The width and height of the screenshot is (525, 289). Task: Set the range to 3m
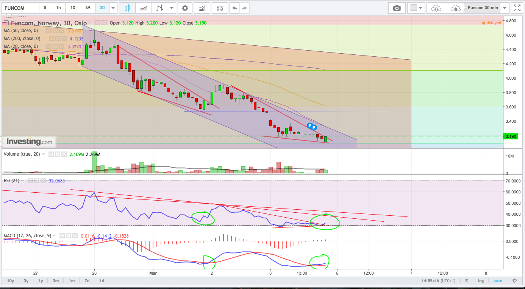pos(56,281)
